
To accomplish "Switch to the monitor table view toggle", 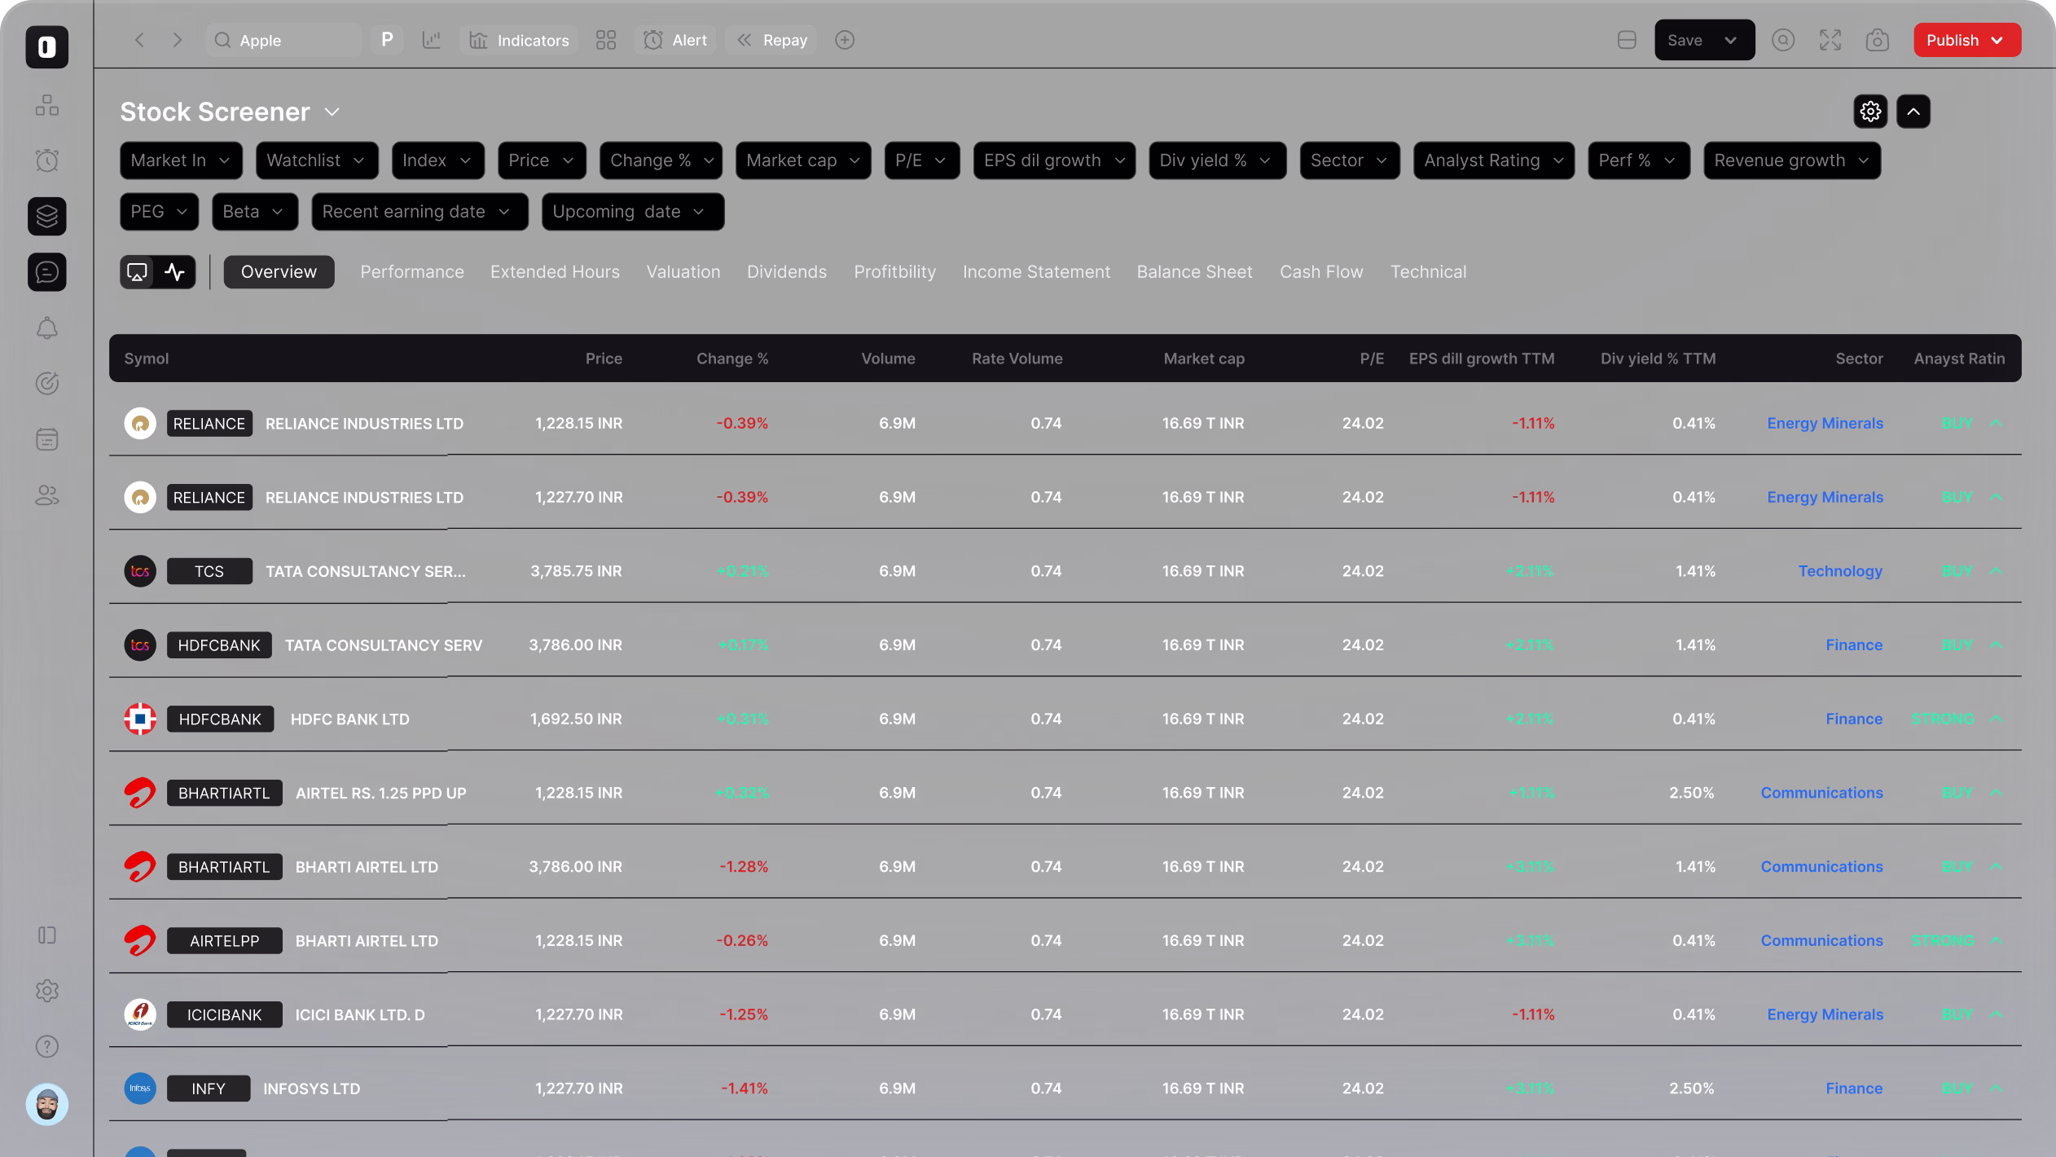I will 138,272.
